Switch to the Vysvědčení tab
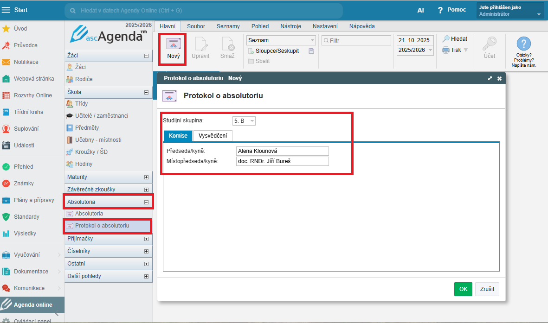Screen dimensions: 548x323 213,136
